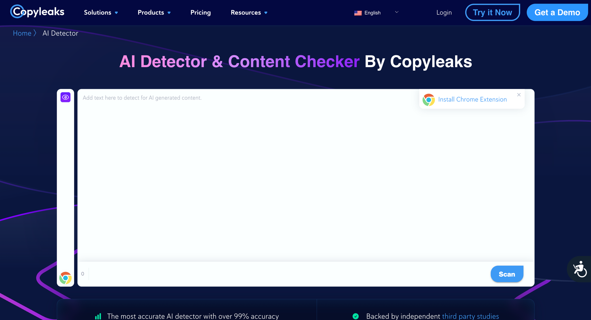Viewport: 591px width, 320px height.
Task: Start the Scan
Action: click(x=507, y=274)
